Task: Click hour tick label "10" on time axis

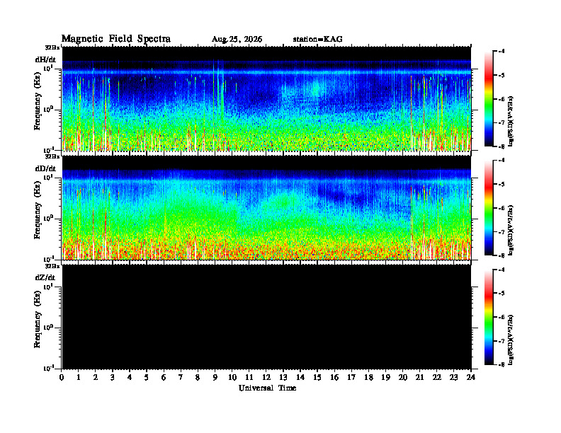Action: (x=232, y=377)
